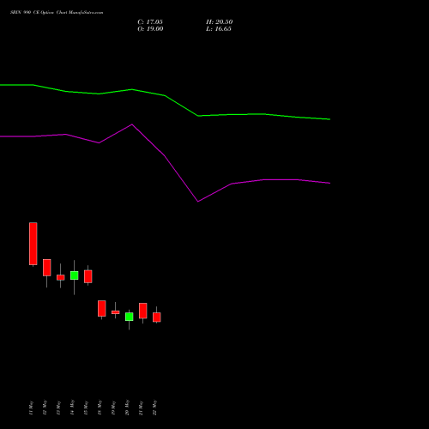
Task: Select the low value 'L: 16.65'
Action: (x=219, y=29)
